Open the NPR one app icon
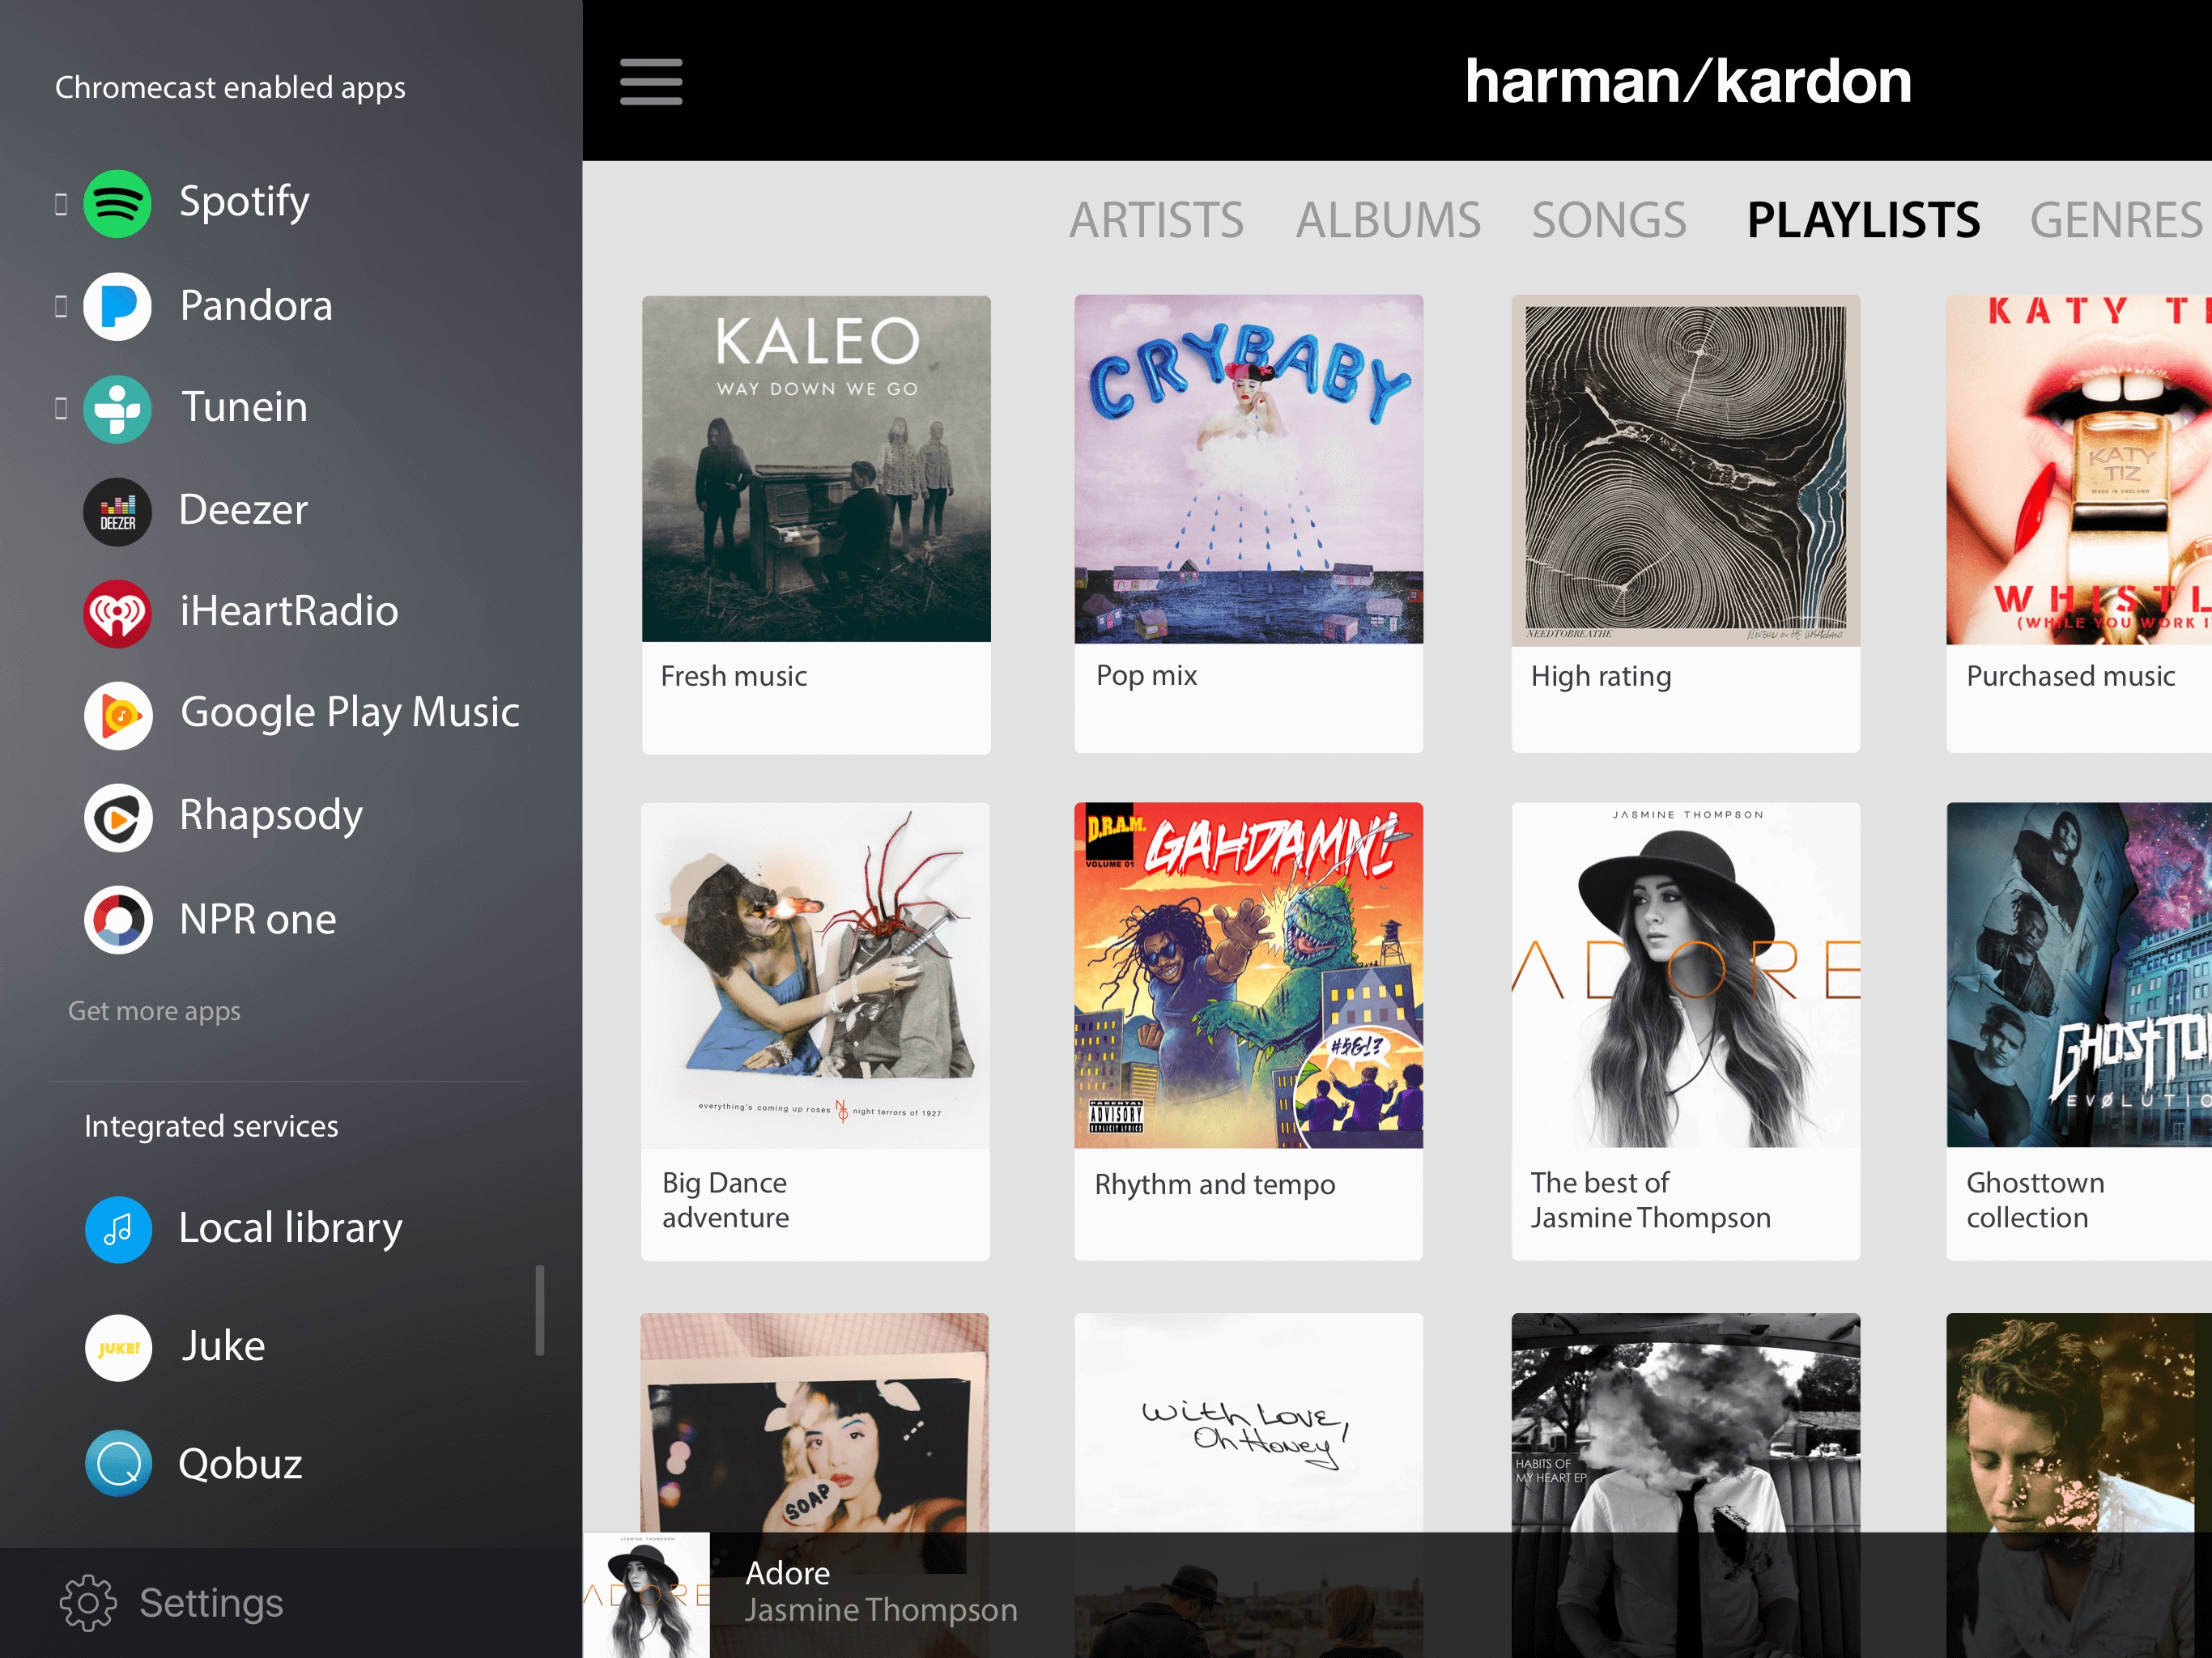2212x1658 pixels. pyautogui.click(x=118, y=919)
